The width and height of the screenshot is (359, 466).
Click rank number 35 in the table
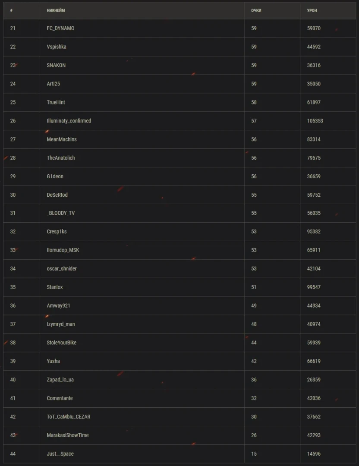click(13, 287)
